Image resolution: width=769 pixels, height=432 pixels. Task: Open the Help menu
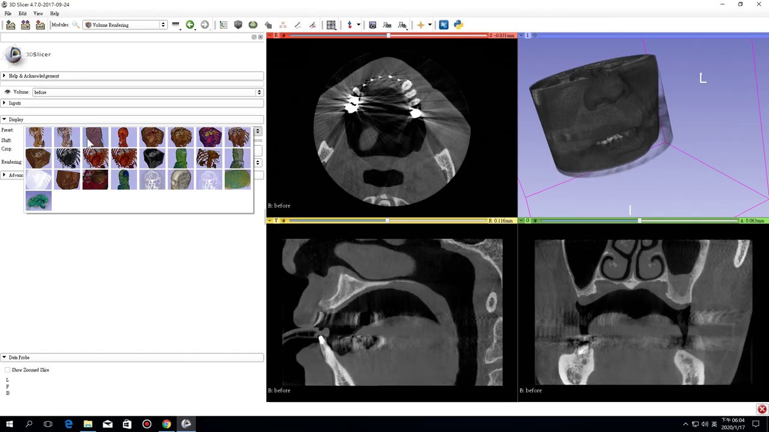(x=55, y=13)
